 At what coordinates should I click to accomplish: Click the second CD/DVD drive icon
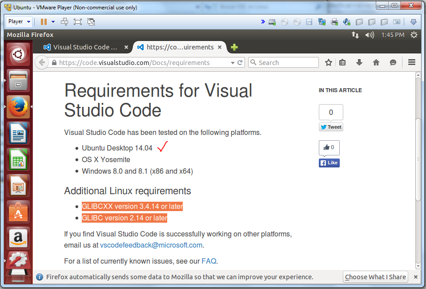[x=297, y=22]
